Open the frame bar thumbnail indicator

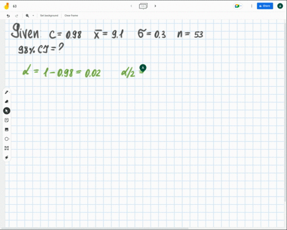click(x=143, y=6)
